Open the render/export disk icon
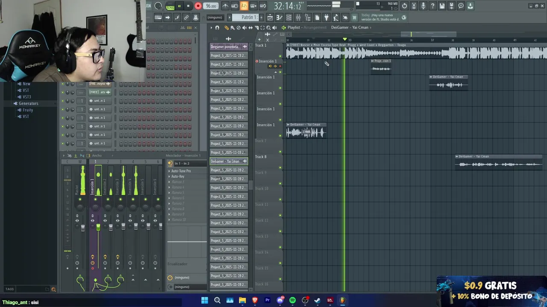 click(451, 6)
